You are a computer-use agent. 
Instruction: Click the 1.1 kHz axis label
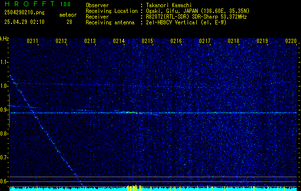coord(4,62)
